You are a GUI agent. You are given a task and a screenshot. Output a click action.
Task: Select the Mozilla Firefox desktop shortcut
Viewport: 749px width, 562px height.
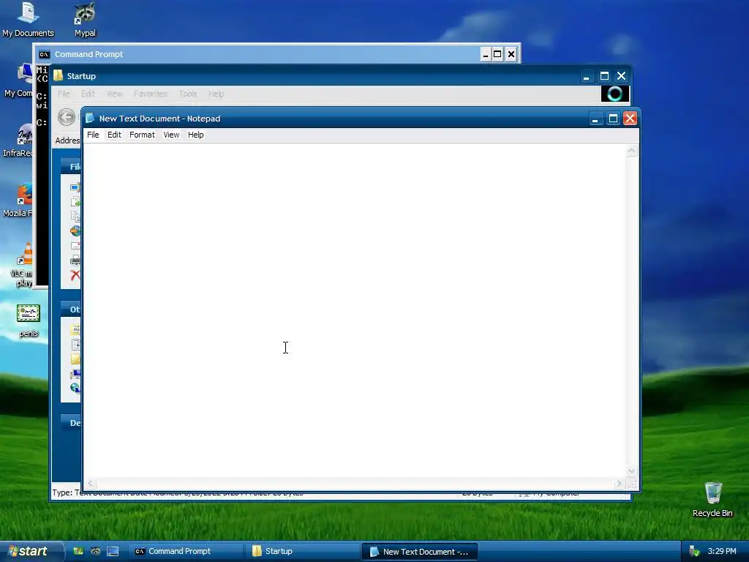19,201
